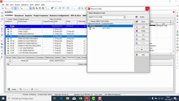This screenshot has height=101, width=179.
Task: Click the Assign Resources icon in right sidebar
Action: point(177,31)
